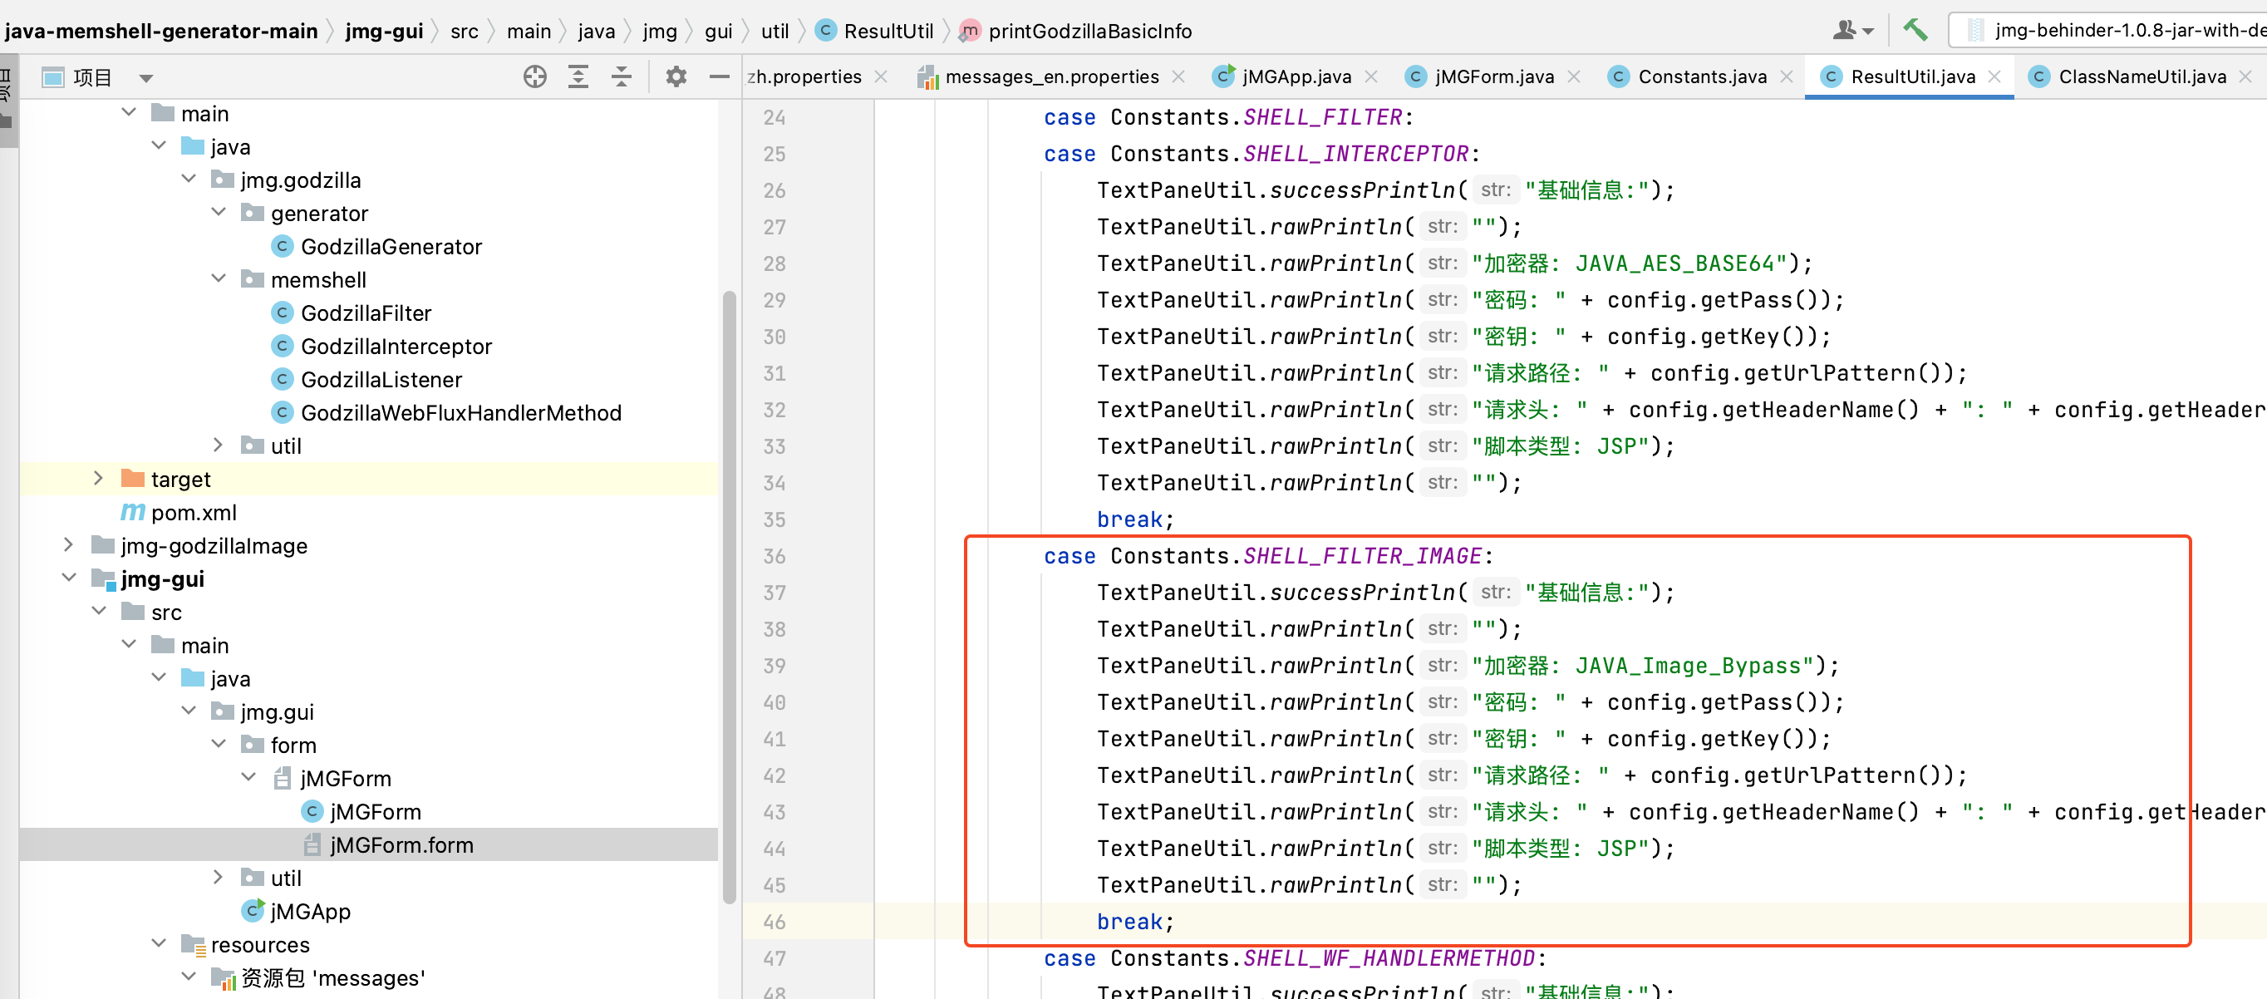The width and height of the screenshot is (2267, 999).
Task: Click the GodzillaInterceptor class icon
Action: click(282, 347)
